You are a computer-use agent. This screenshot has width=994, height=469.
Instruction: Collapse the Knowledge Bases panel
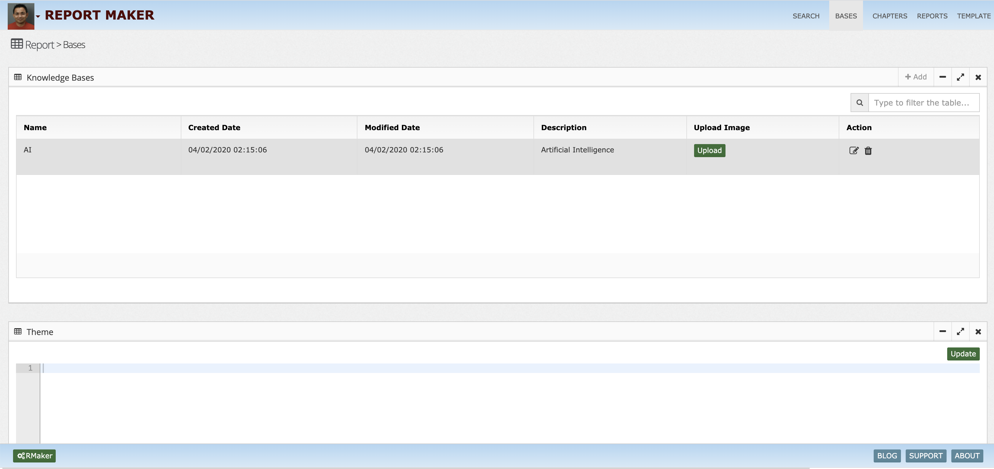click(x=942, y=77)
